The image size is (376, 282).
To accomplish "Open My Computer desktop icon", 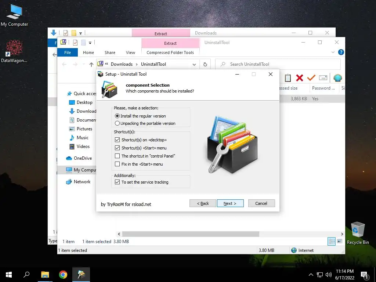I will (14, 15).
